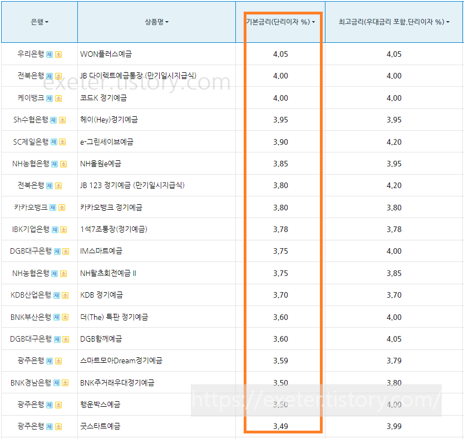464x439 pixels.
Task: Click the orange 소 badge in 굿스타트예금 row
Action: coord(58,427)
